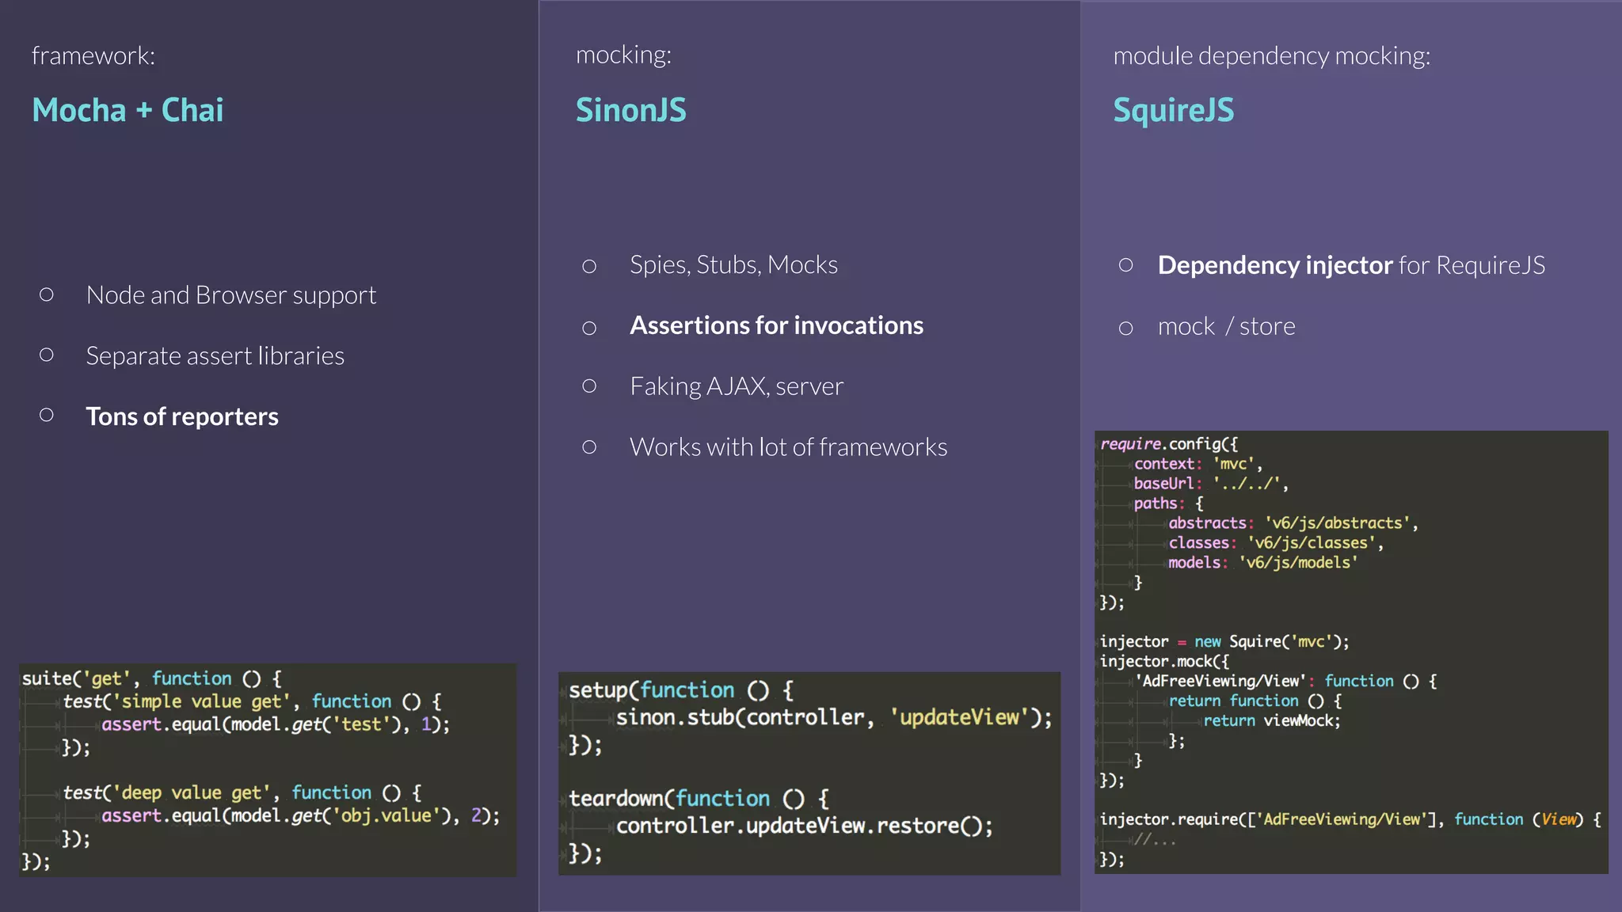Click controller.updateView.restore(); code line
Image resolution: width=1622 pixels, height=912 pixels.
coord(805,826)
